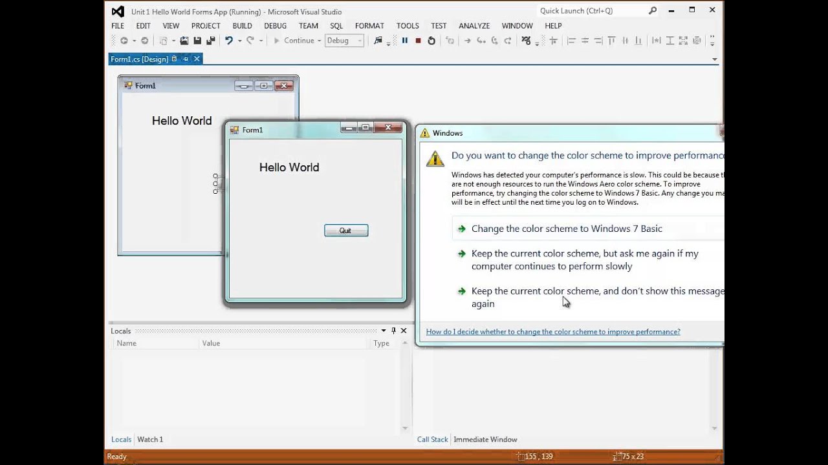Click the Align to Grid icon

(553, 41)
